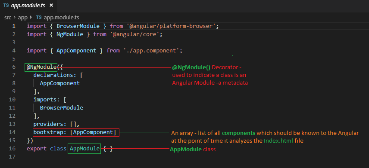Click AppComponent inside declarations array
369x168 pixels.
point(60,83)
